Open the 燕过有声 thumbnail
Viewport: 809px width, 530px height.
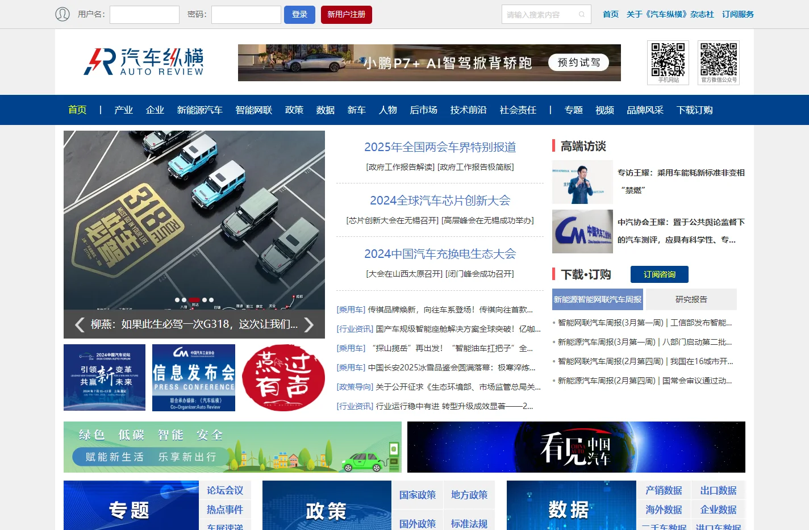pos(283,378)
